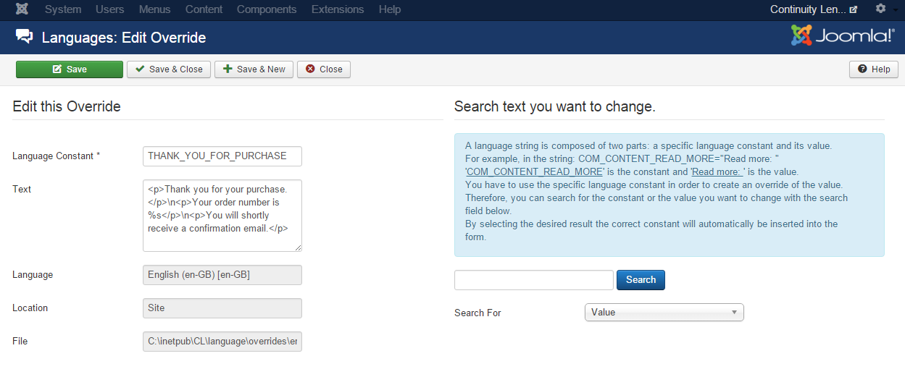Click the blue Search button
This screenshot has width=905, height=377.
[641, 280]
